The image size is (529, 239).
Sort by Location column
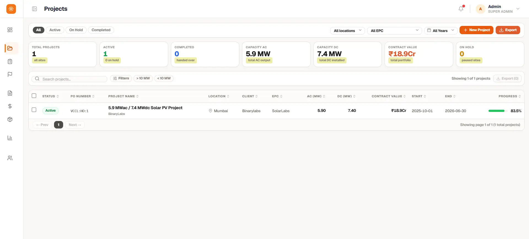tap(219, 96)
